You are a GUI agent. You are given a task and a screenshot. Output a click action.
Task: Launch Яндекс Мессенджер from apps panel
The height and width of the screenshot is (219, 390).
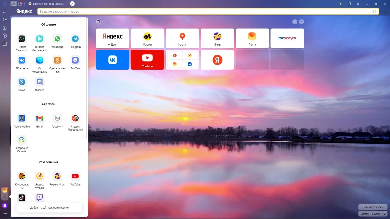(x=40, y=39)
